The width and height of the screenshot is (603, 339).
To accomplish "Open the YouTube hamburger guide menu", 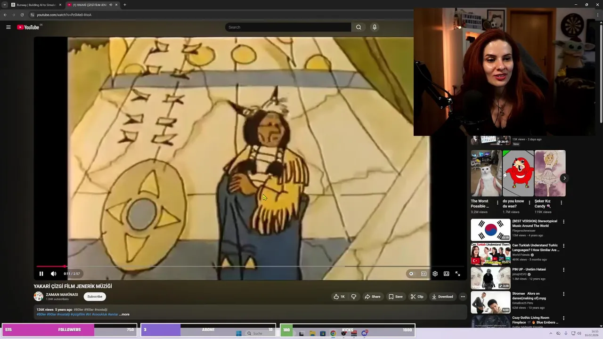I will click(8, 27).
